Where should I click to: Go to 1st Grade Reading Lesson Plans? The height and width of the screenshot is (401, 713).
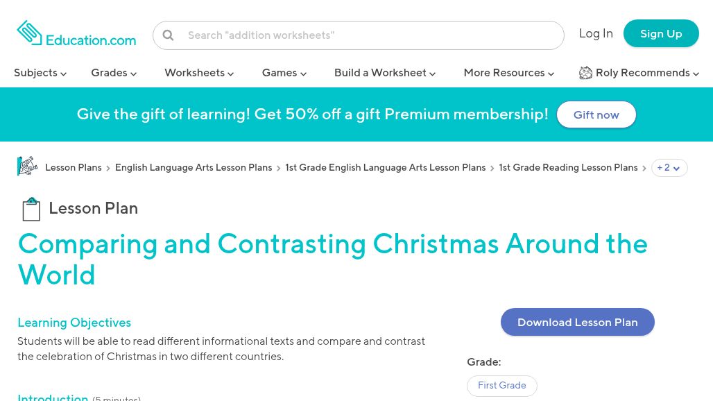click(x=568, y=168)
